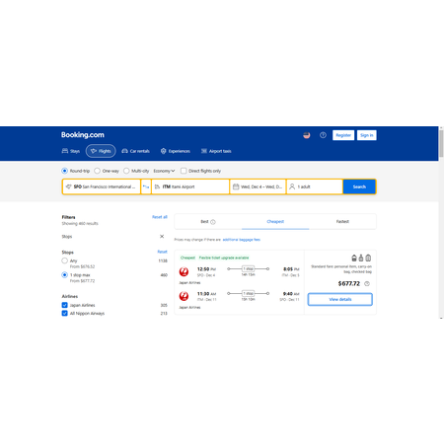Click the Booking.com logo
This screenshot has width=444, height=444.
[83, 135]
